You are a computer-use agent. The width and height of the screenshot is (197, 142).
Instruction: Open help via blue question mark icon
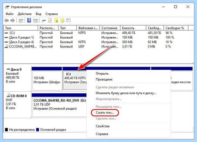pos(29,20)
